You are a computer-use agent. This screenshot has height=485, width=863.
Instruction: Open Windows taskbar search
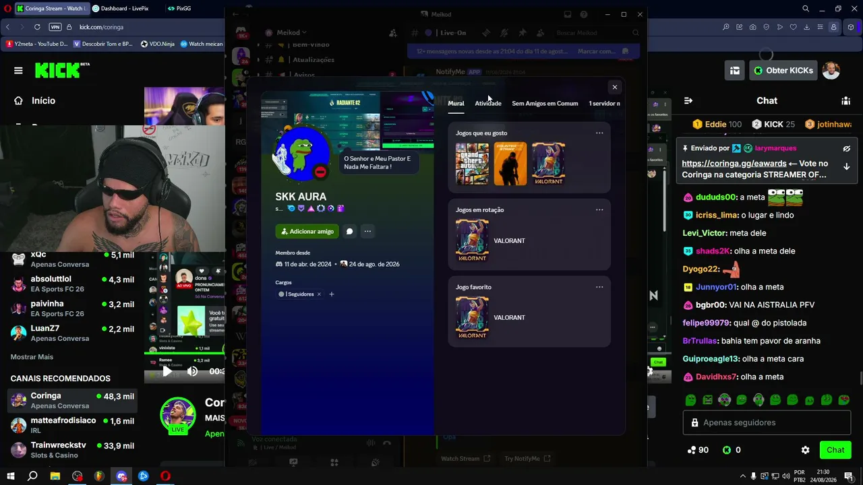(x=32, y=476)
